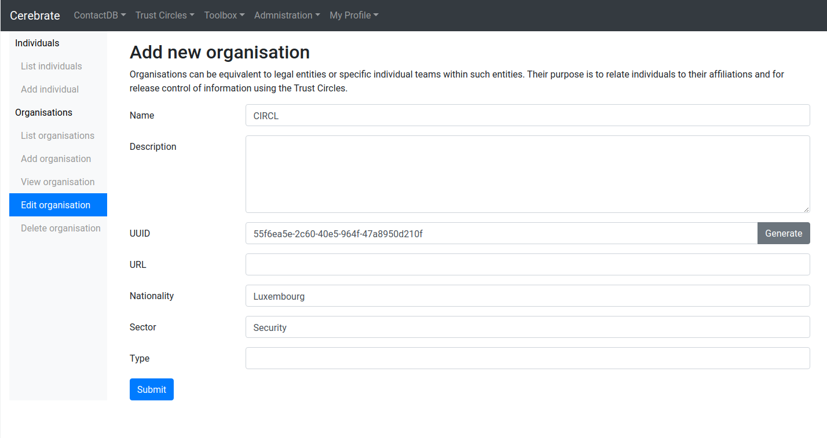Open the ContactDB dropdown menu
This screenshot has width=827, height=438.
(x=100, y=16)
